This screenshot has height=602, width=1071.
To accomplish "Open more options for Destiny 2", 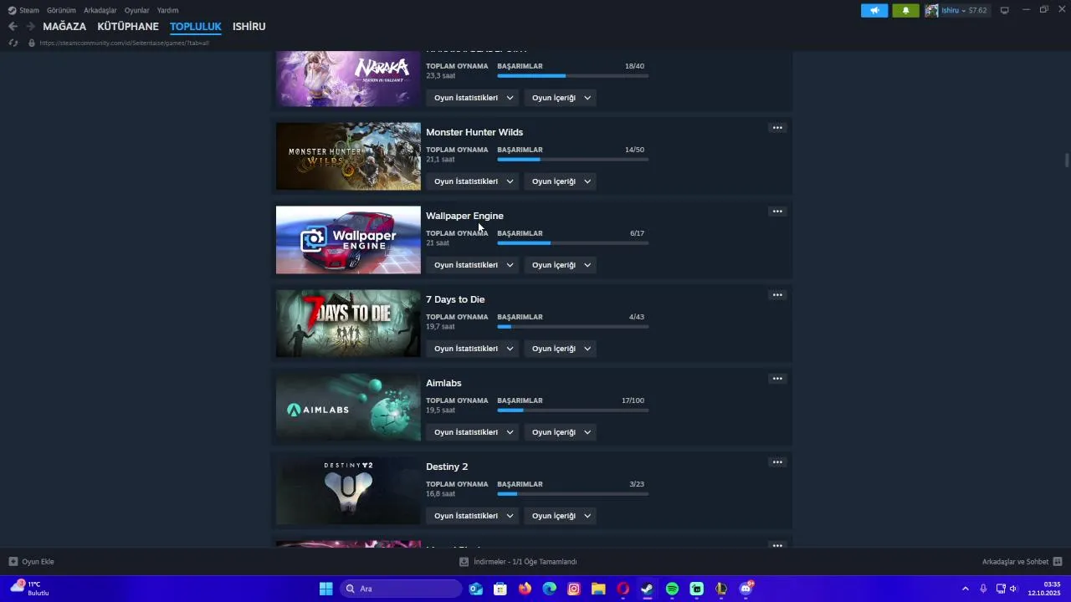I will (x=777, y=462).
